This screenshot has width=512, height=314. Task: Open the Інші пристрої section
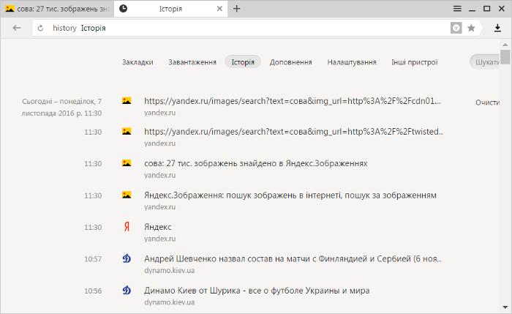coord(415,62)
